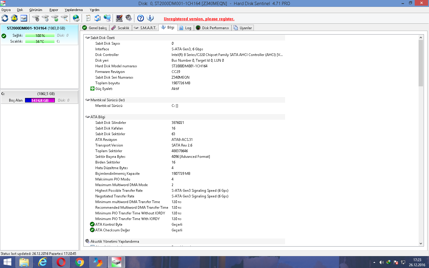The image size is (429, 268).
Task: Click the disk with magnifier toolbar icon
Action: [x=64, y=18]
